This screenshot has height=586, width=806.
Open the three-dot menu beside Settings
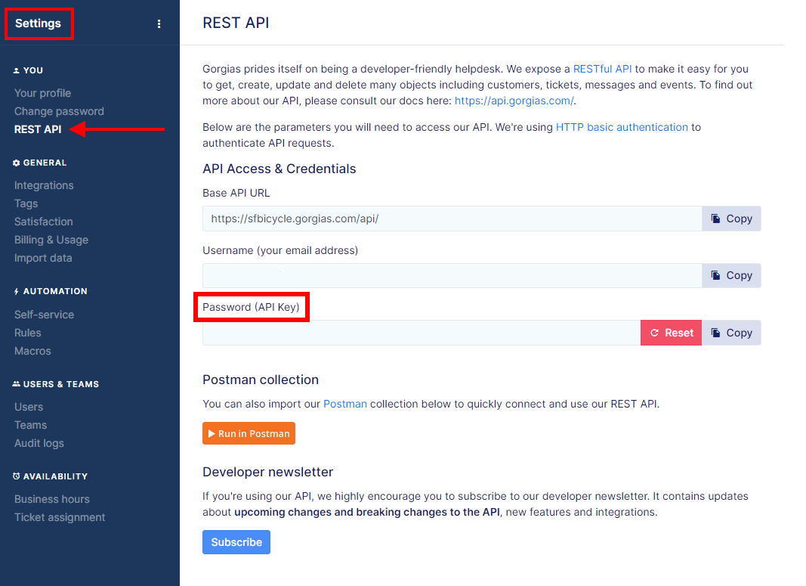pos(159,23)
